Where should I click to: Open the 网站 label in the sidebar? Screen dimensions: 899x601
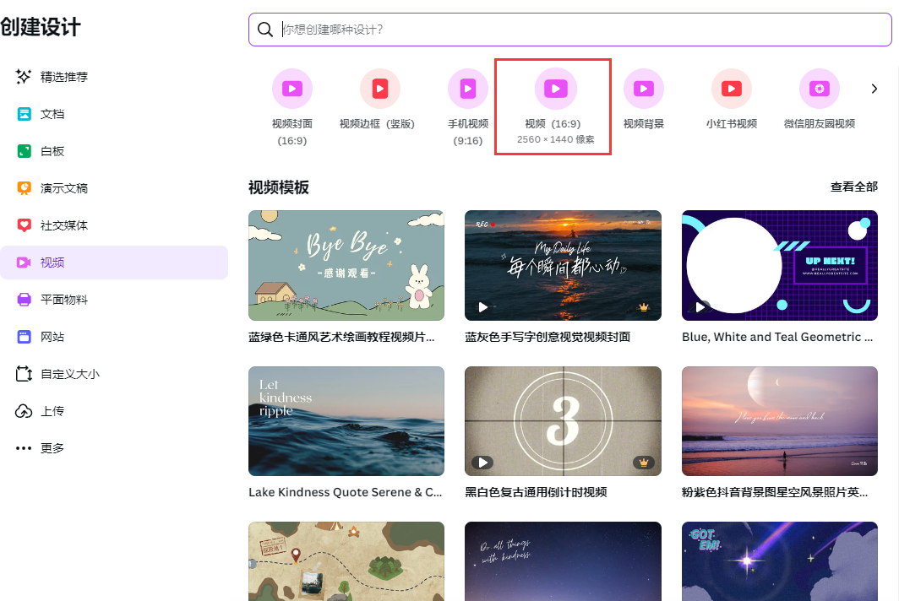tap(52, 337)
